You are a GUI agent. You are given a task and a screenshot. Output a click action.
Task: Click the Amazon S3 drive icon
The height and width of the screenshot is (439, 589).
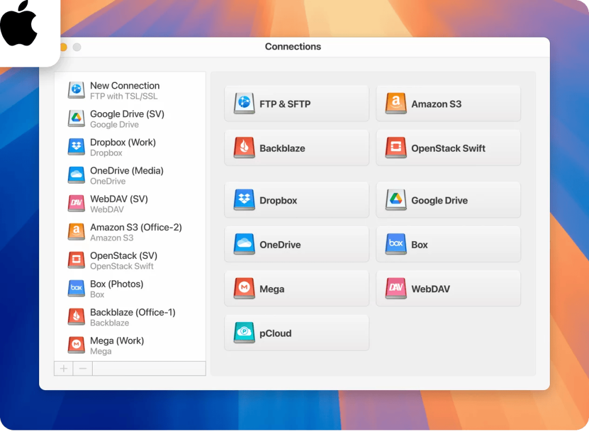pos(396,103)
